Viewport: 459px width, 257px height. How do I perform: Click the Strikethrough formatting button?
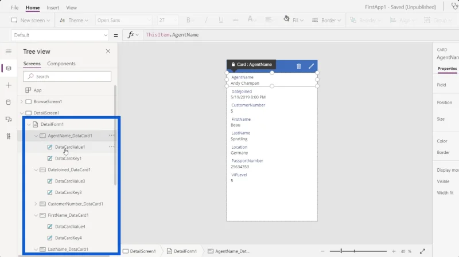point(235,20)
